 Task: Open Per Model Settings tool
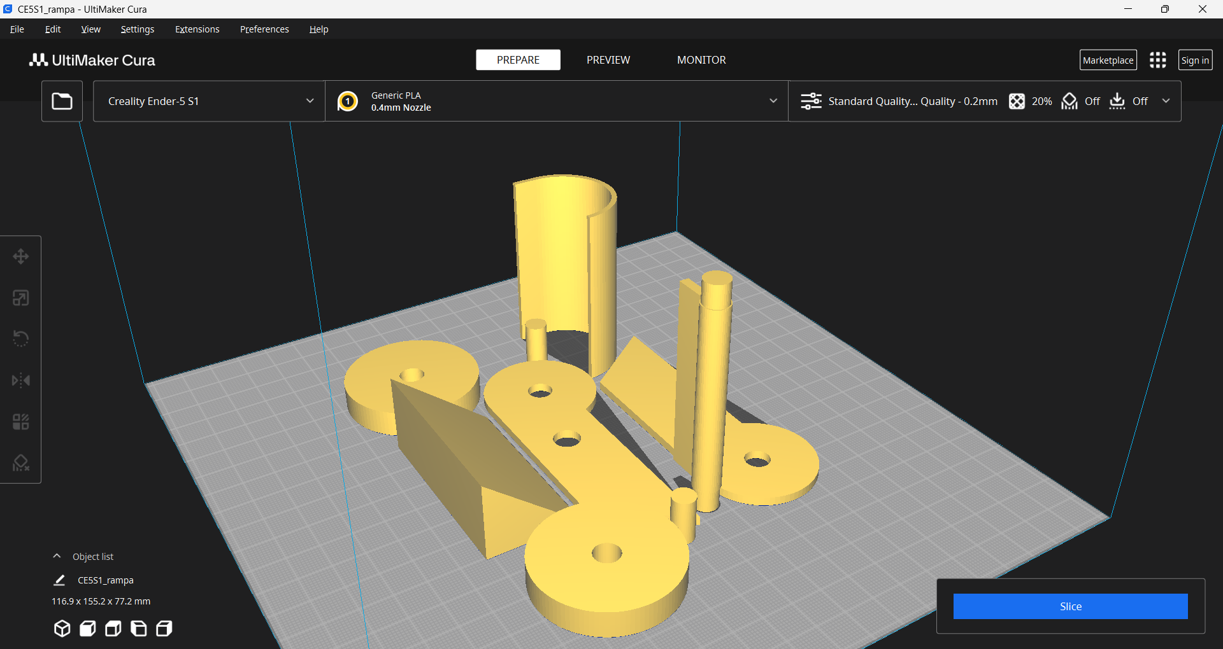pyautogui.click(x=21, y=421)
